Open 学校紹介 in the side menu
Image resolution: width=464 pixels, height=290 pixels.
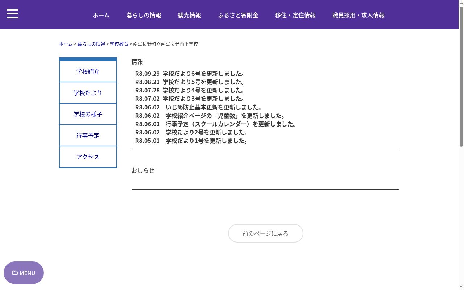click(x=88, y=71)
